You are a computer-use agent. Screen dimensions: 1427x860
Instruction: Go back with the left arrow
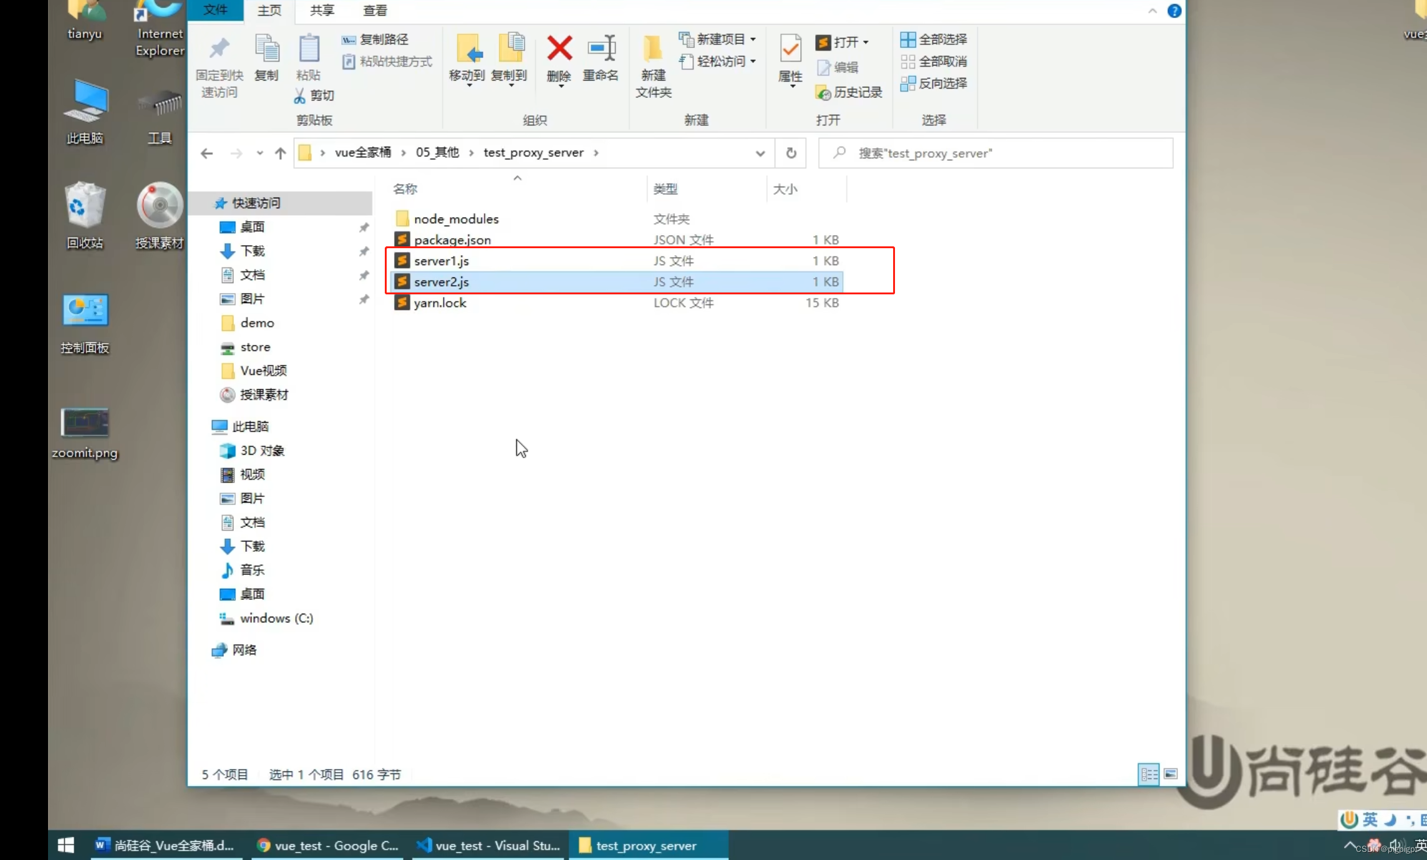[x=207, y=153]
